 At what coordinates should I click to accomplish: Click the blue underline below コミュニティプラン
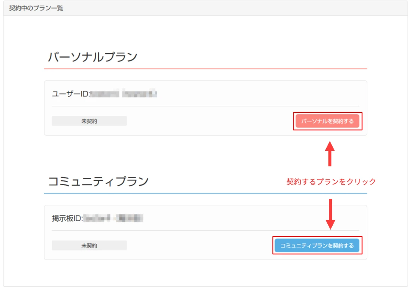(205, 193)
